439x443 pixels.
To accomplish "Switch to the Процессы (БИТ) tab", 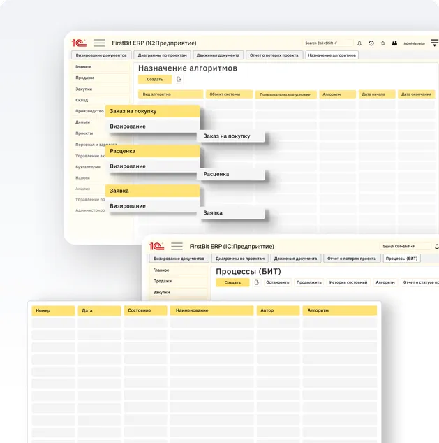I will 402,259.
